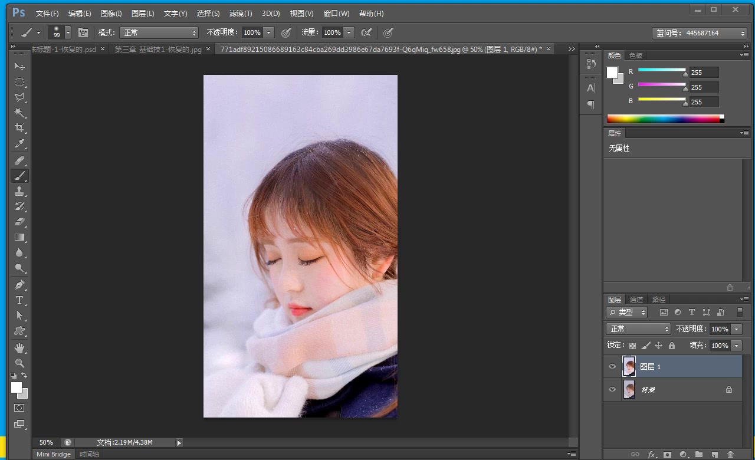755x460 pixels.
Task: Select the Healing Brush tool
Action: tap(19, 160)
